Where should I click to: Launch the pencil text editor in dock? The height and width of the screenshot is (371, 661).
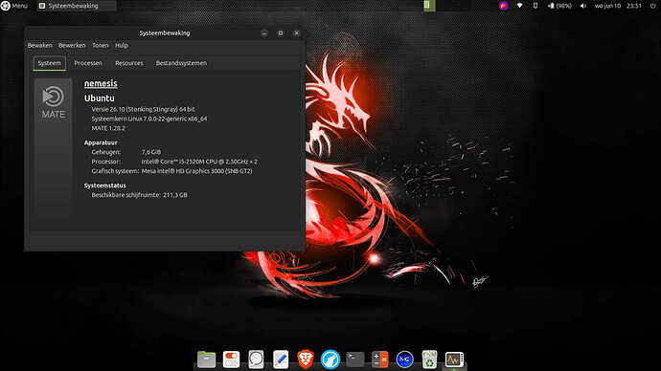pyautogui.click(x=281, y=360)
